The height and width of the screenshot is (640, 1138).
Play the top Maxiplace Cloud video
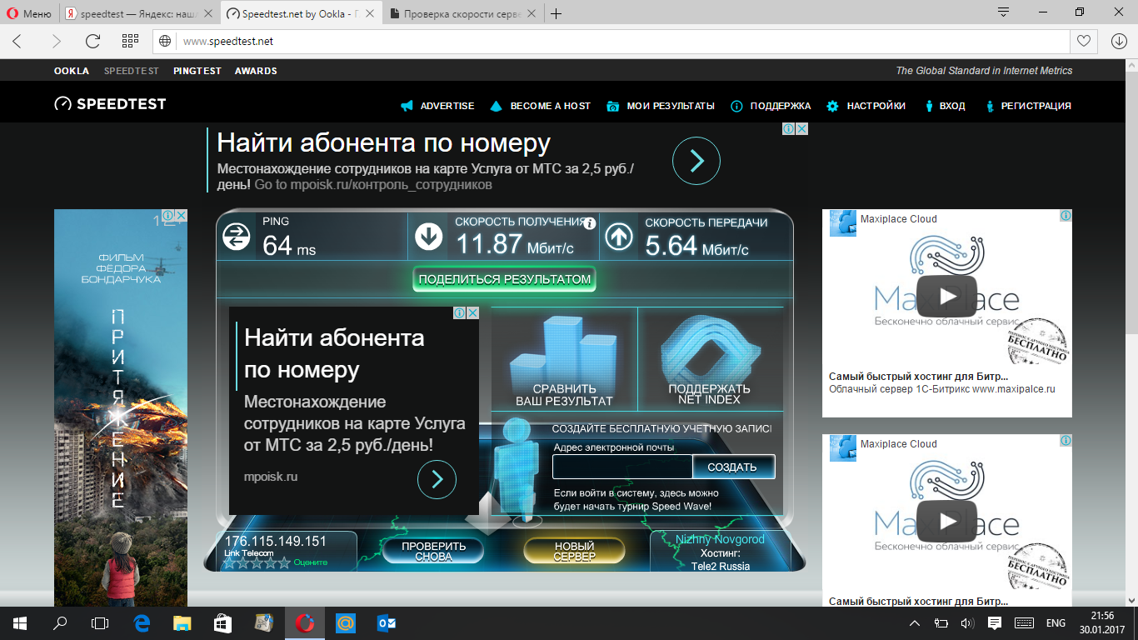947,296
